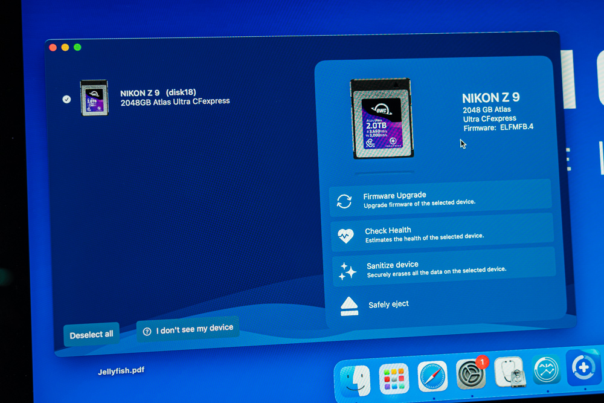
Task: Open the Firmware Upgrade option
Action: (x=441, y=198)
